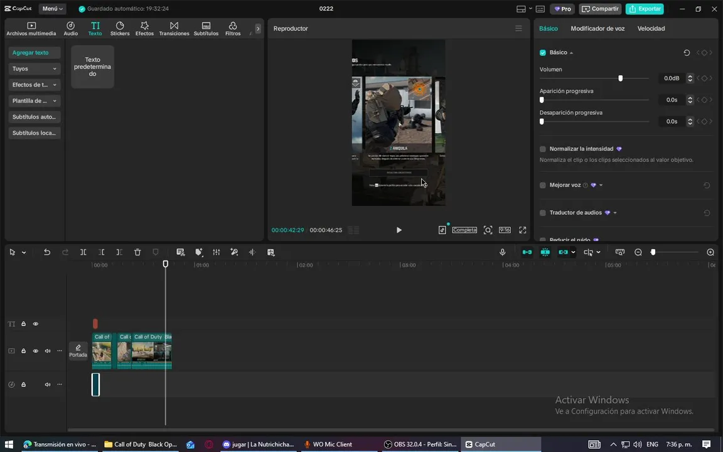Fit timeline to window icon
The height and width of the screenshot is (452, 723).
pos(619,252)
